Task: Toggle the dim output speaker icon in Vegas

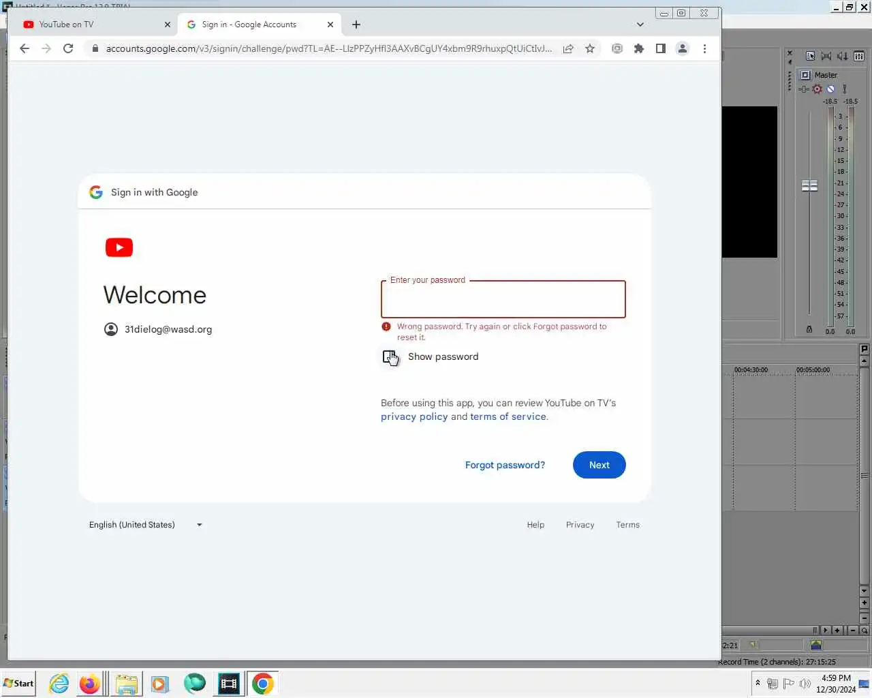Action: coord(843,56)
